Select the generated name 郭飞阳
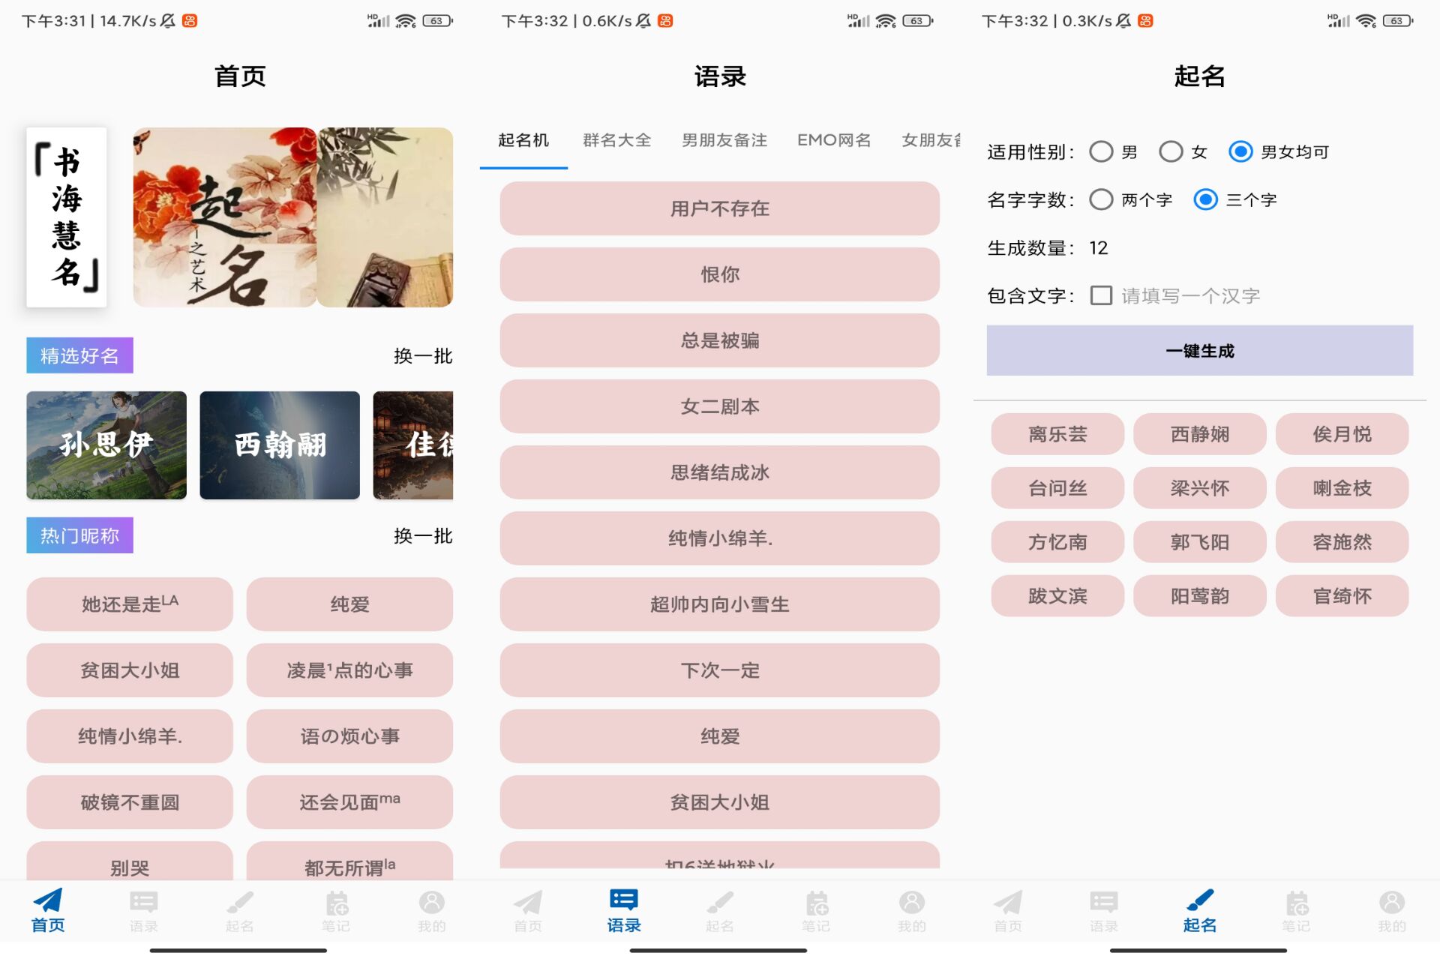The width and height of the screenshot is (1440, 959). [1199, 542]
